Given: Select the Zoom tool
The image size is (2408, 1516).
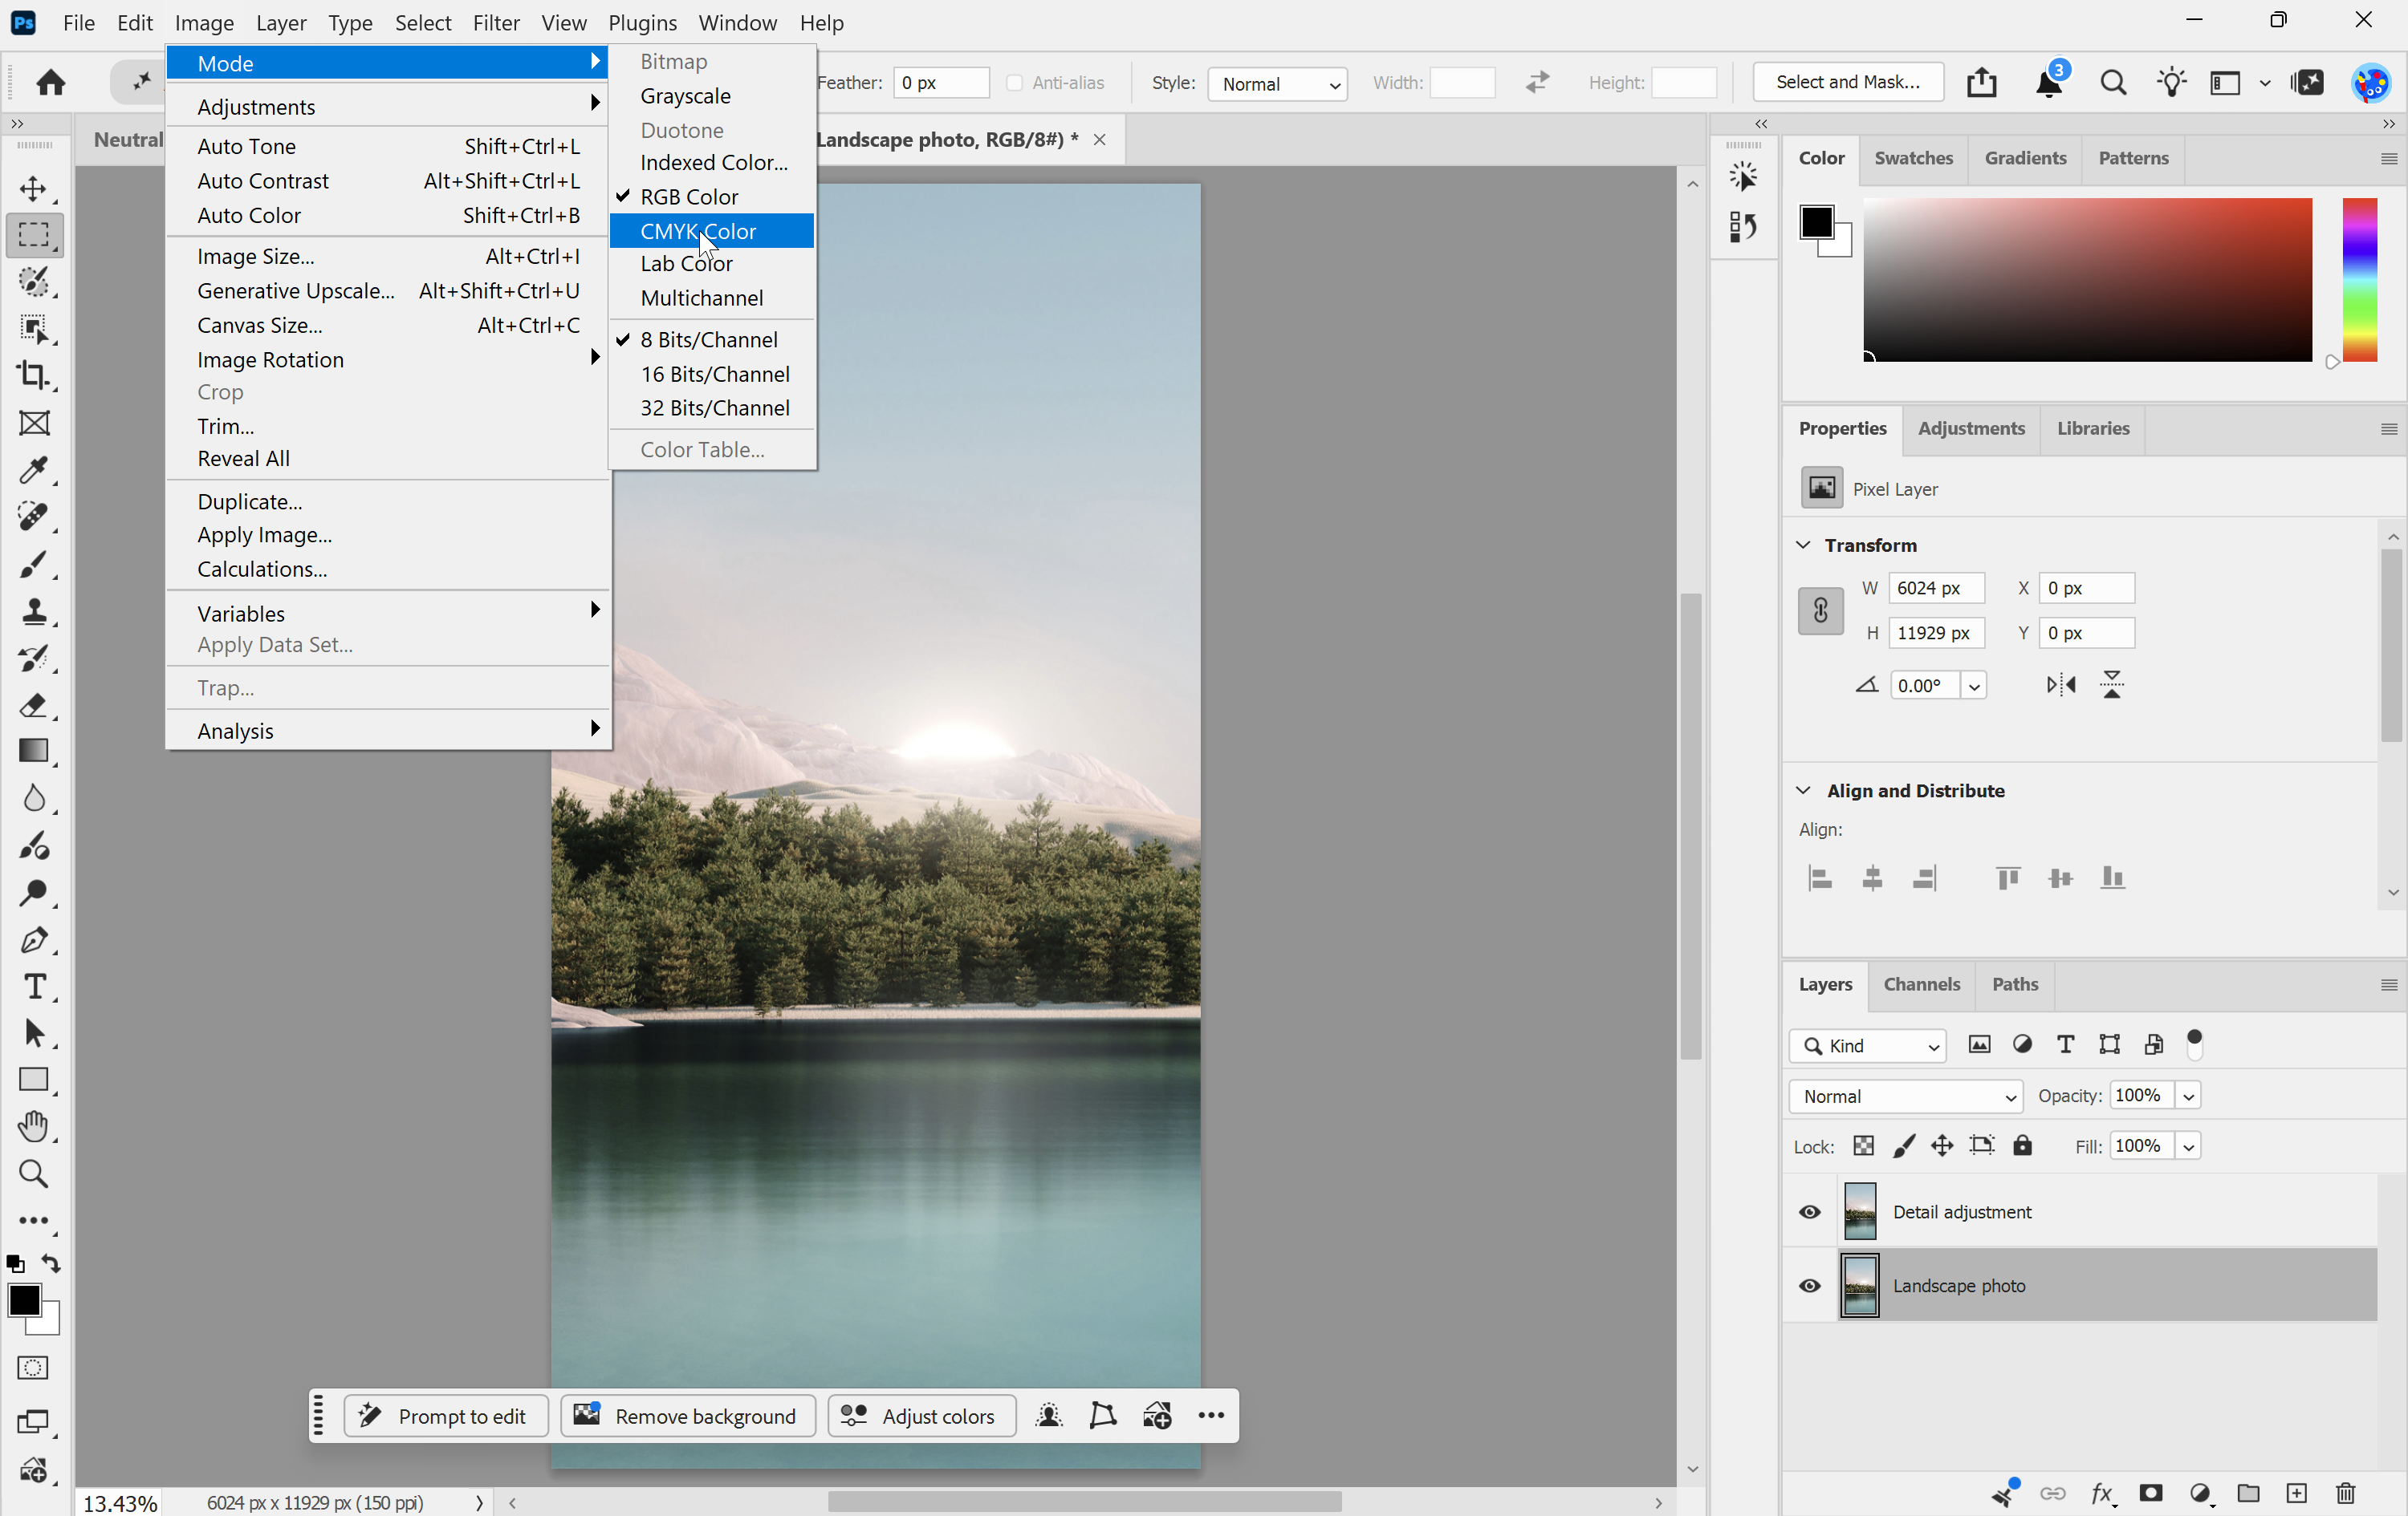Looking at the screenshot, I should (34, 1173).
